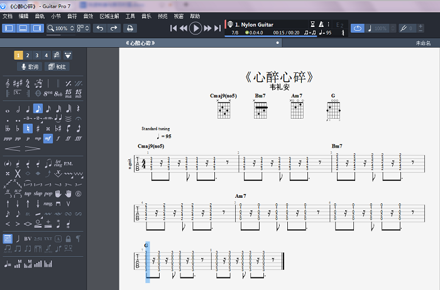Image resolution: width=440 pixels, height=290 pixels.
Task: Click the 和弦 chord button
Action: coord(57,67)
